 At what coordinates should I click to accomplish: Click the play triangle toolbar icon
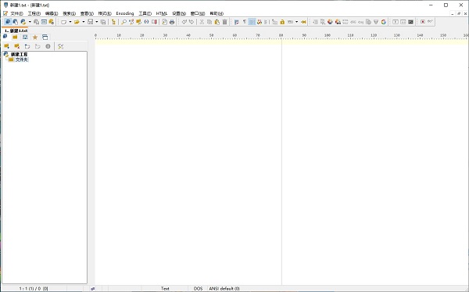pyautogui.click(x=396, y=22)
